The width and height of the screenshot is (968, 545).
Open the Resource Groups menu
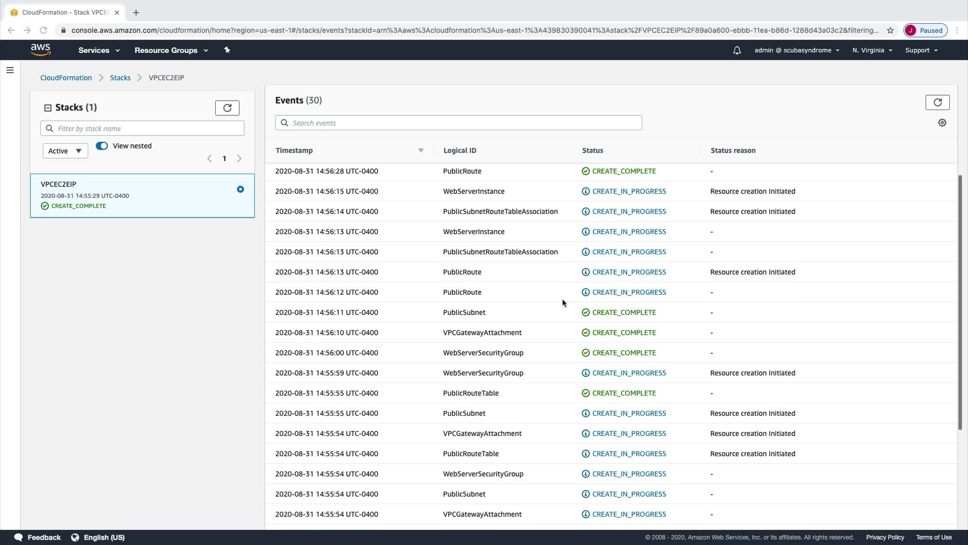click(171, 50)
